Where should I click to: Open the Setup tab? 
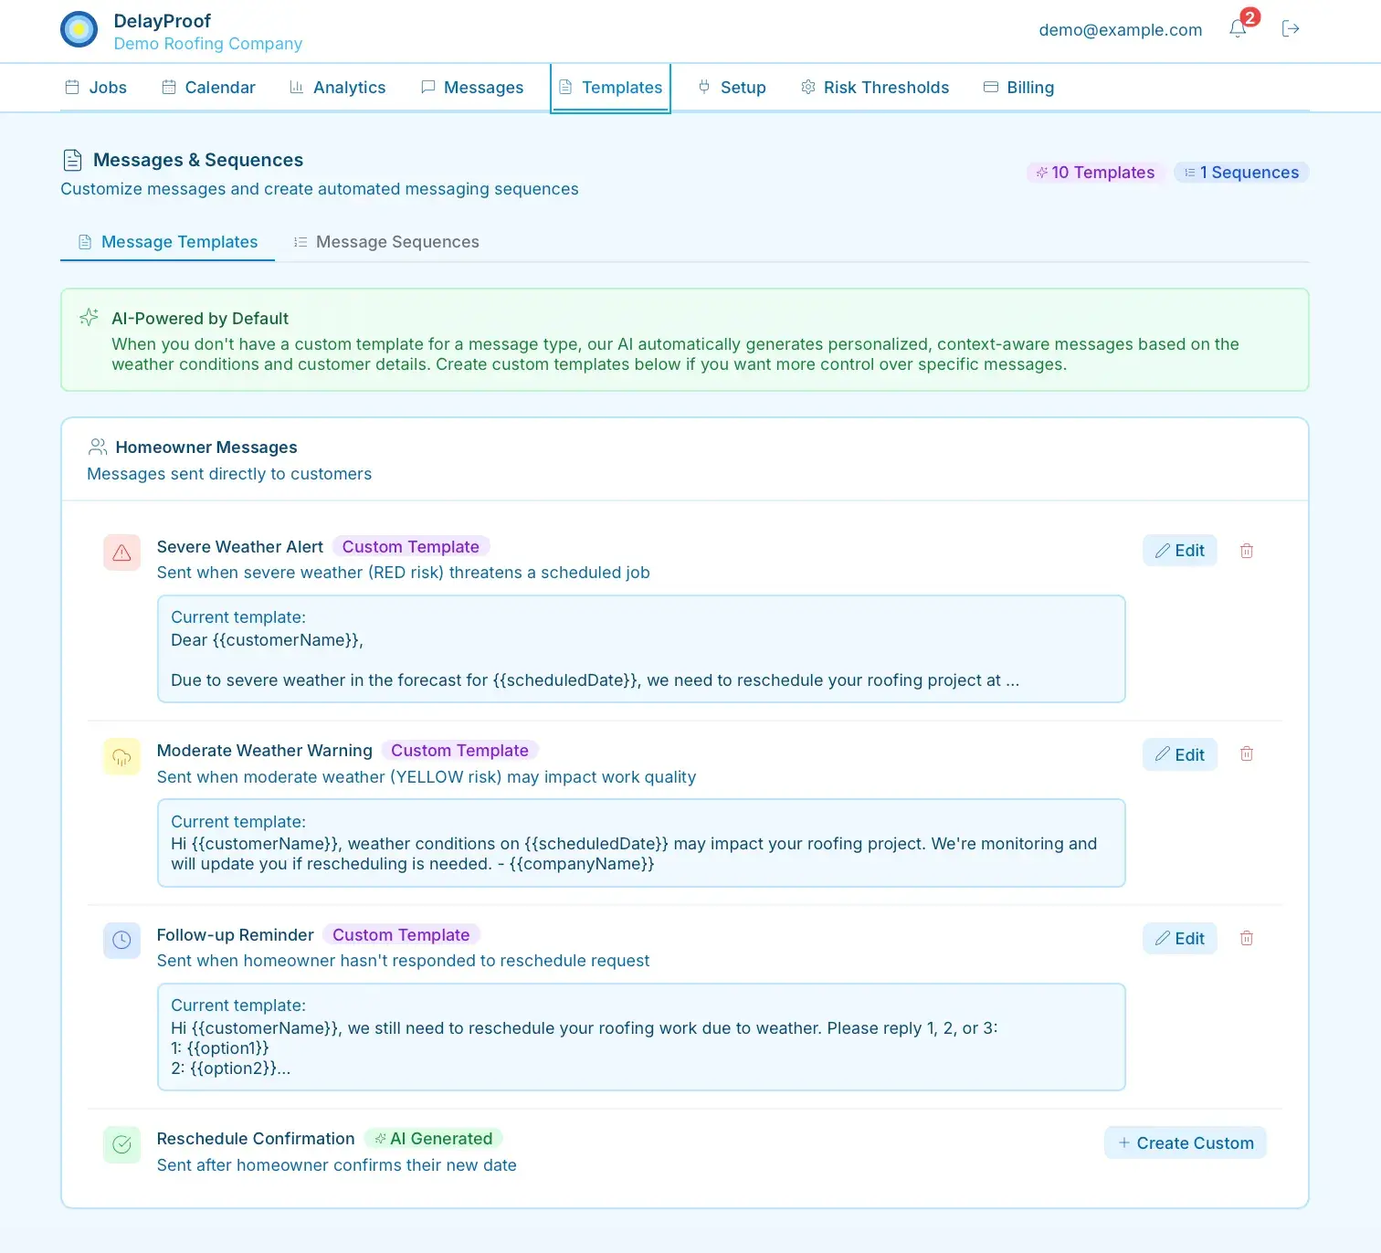point(732,88)
